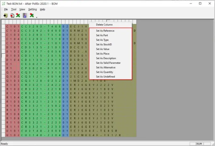Click the Excel icon next to the toolbar overflow arrow

coord(32,15)
